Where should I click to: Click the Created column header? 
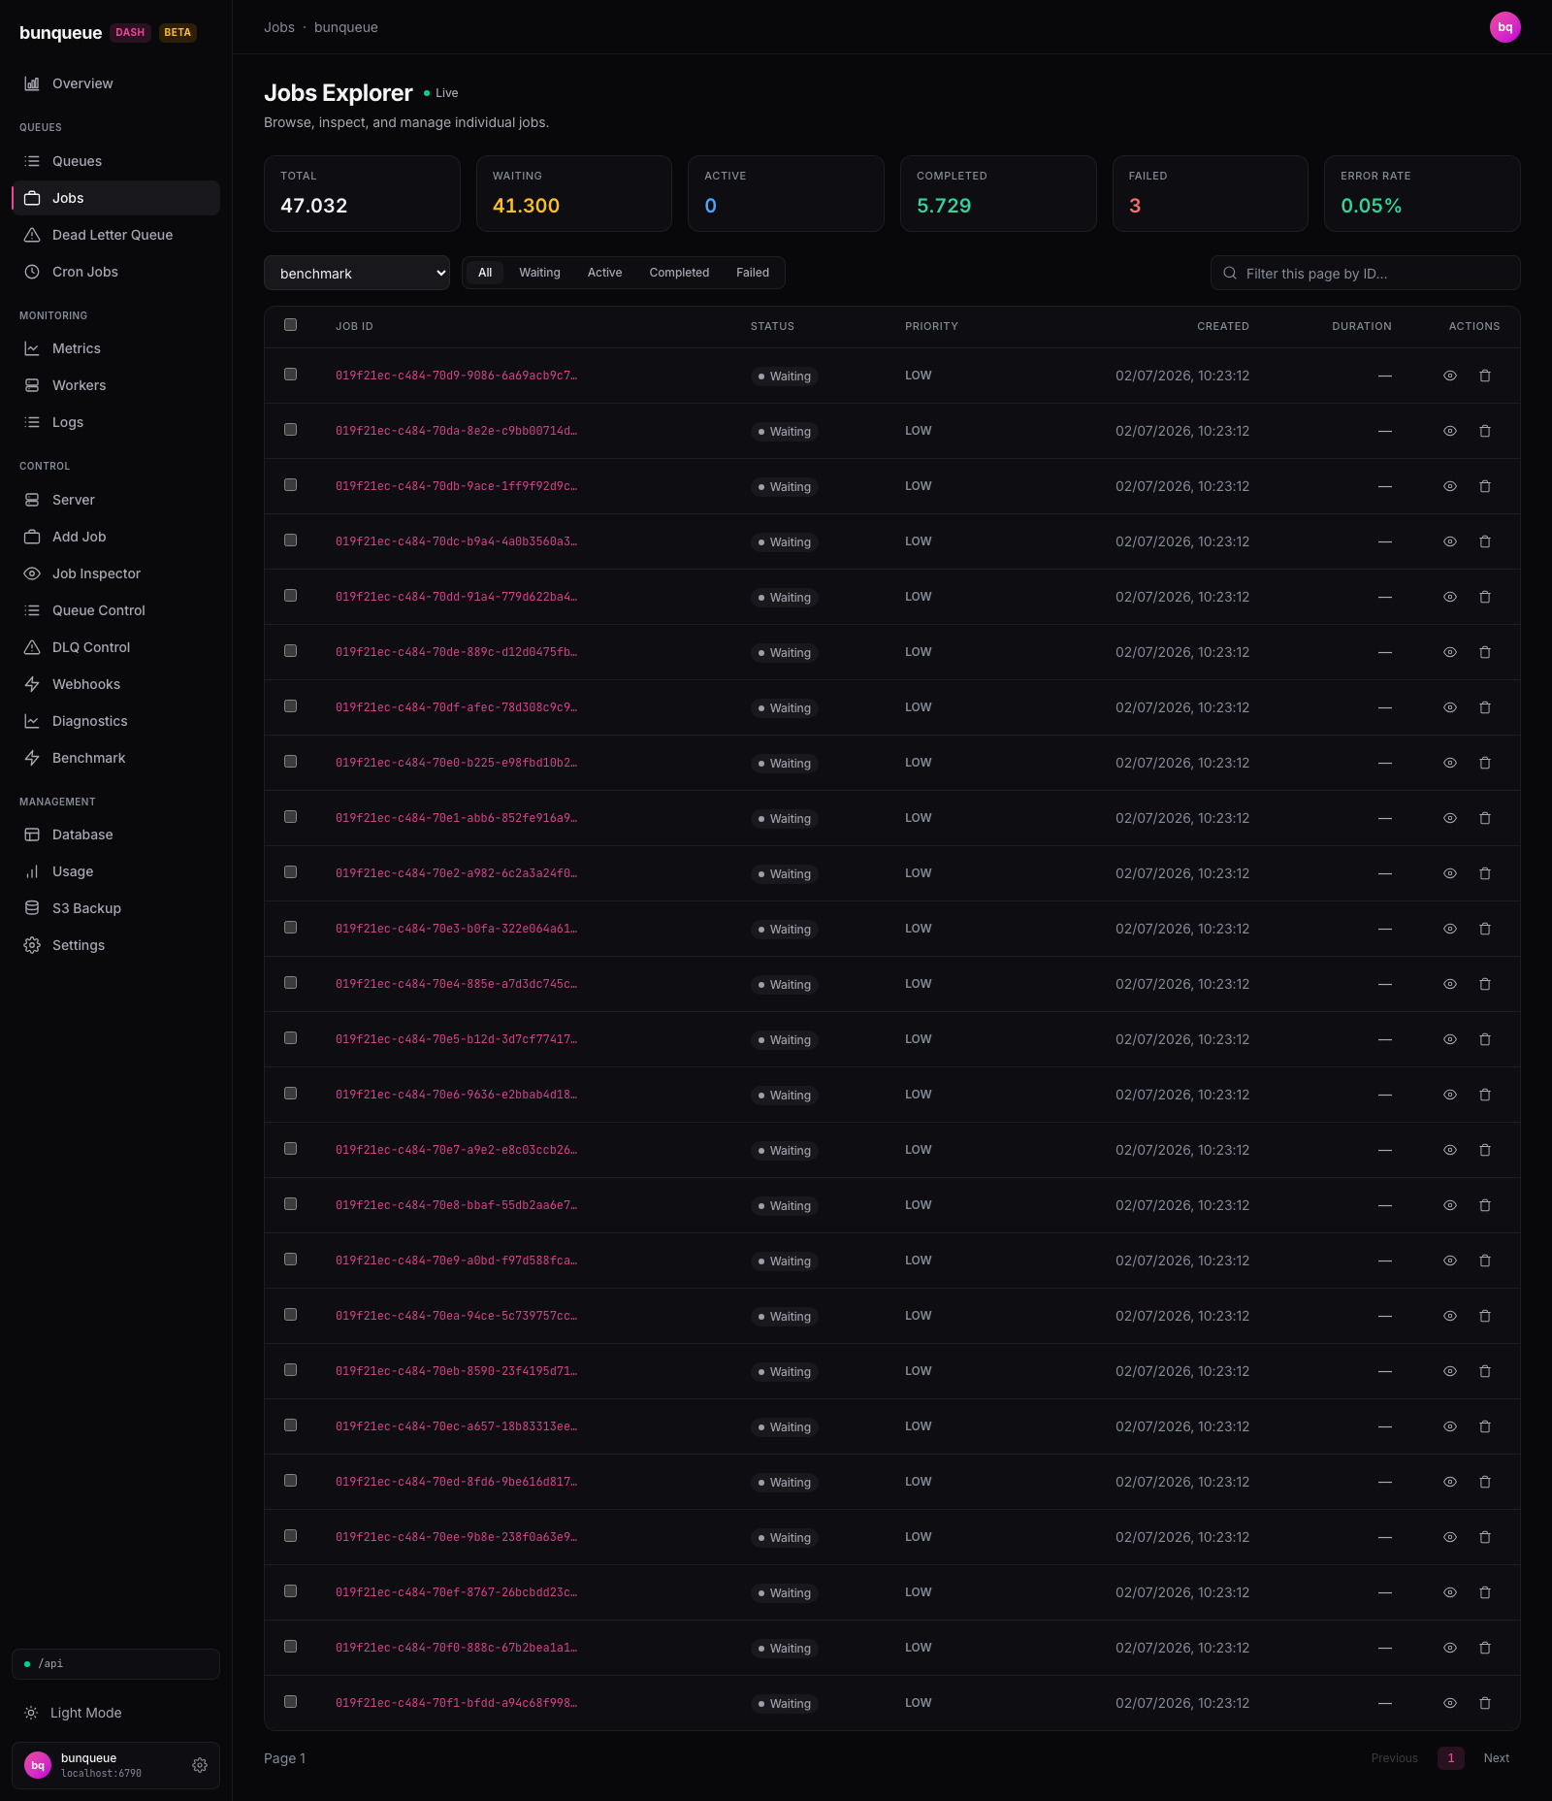point(1222,326)
